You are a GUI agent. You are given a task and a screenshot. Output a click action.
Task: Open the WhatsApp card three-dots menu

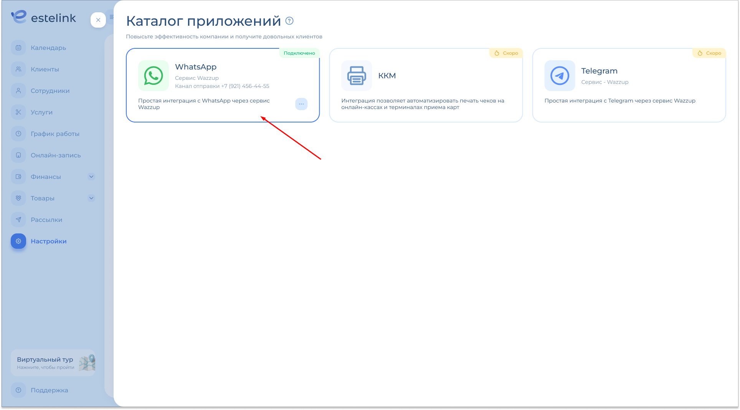point(301,104)
